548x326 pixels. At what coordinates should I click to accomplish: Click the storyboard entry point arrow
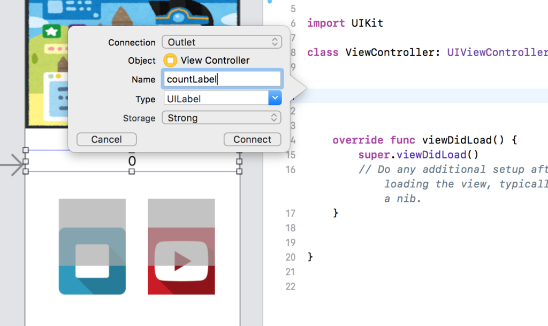point(12,164)
